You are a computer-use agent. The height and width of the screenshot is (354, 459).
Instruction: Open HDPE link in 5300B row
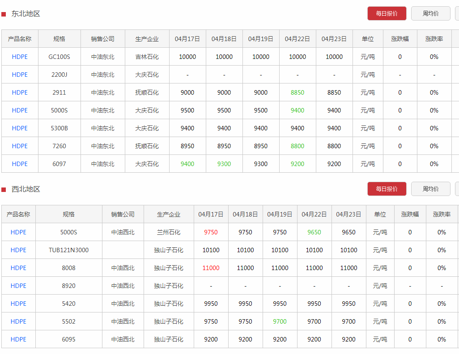(x=20, y=128)
